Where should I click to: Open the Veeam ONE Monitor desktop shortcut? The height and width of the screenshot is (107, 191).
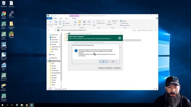4,46
